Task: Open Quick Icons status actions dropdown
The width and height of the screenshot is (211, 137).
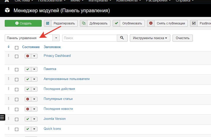Action: tap(34, 129)
